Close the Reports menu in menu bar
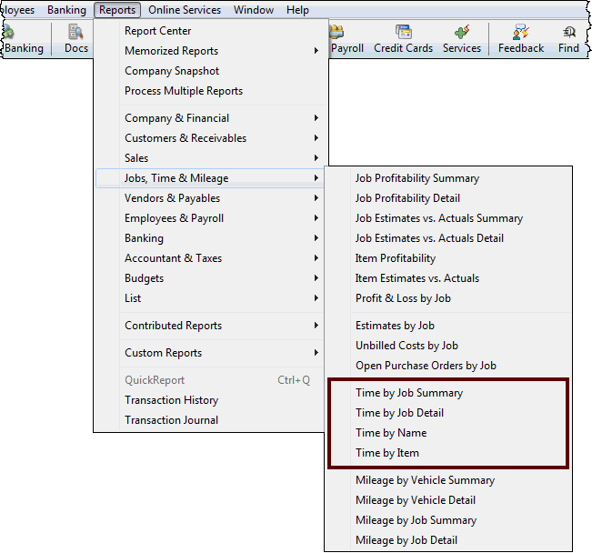 click(117, 10)
